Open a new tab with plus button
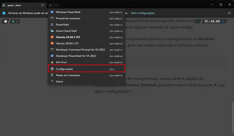 coord(50,5)
